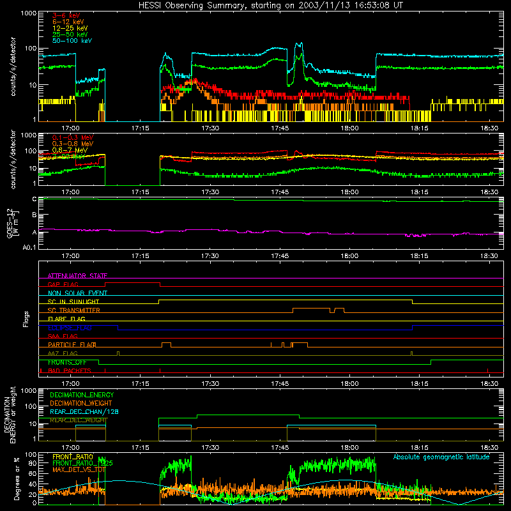Click the vertical Flags axis title
The image size is (511, 511).
(x=26, y=319)
